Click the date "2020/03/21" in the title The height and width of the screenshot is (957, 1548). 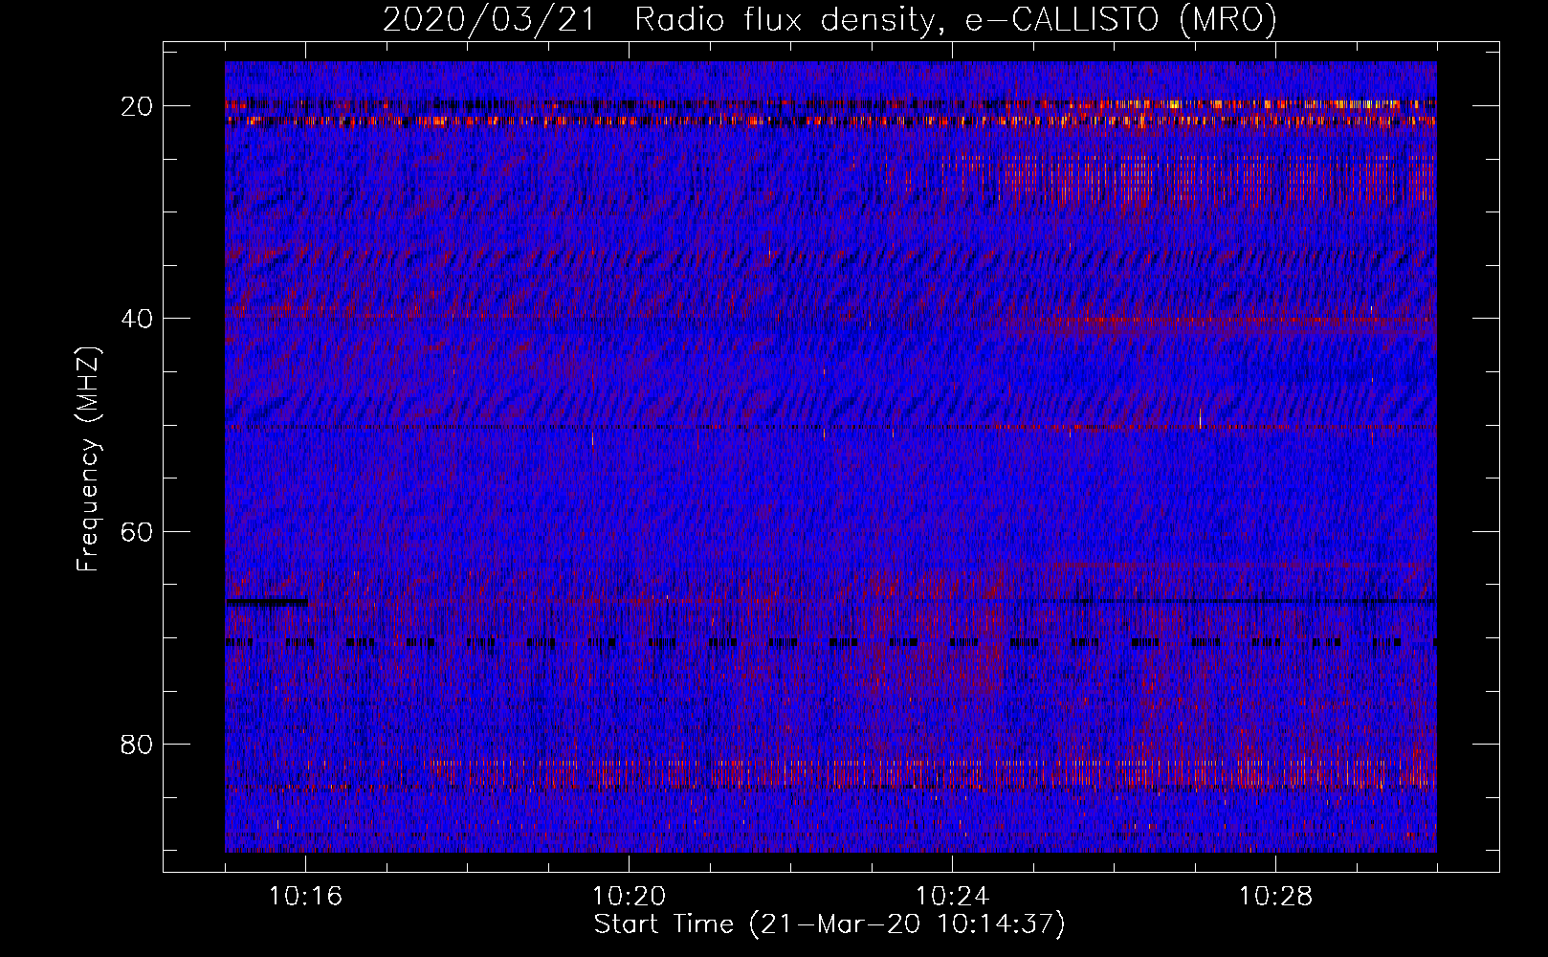coord(489,19)
